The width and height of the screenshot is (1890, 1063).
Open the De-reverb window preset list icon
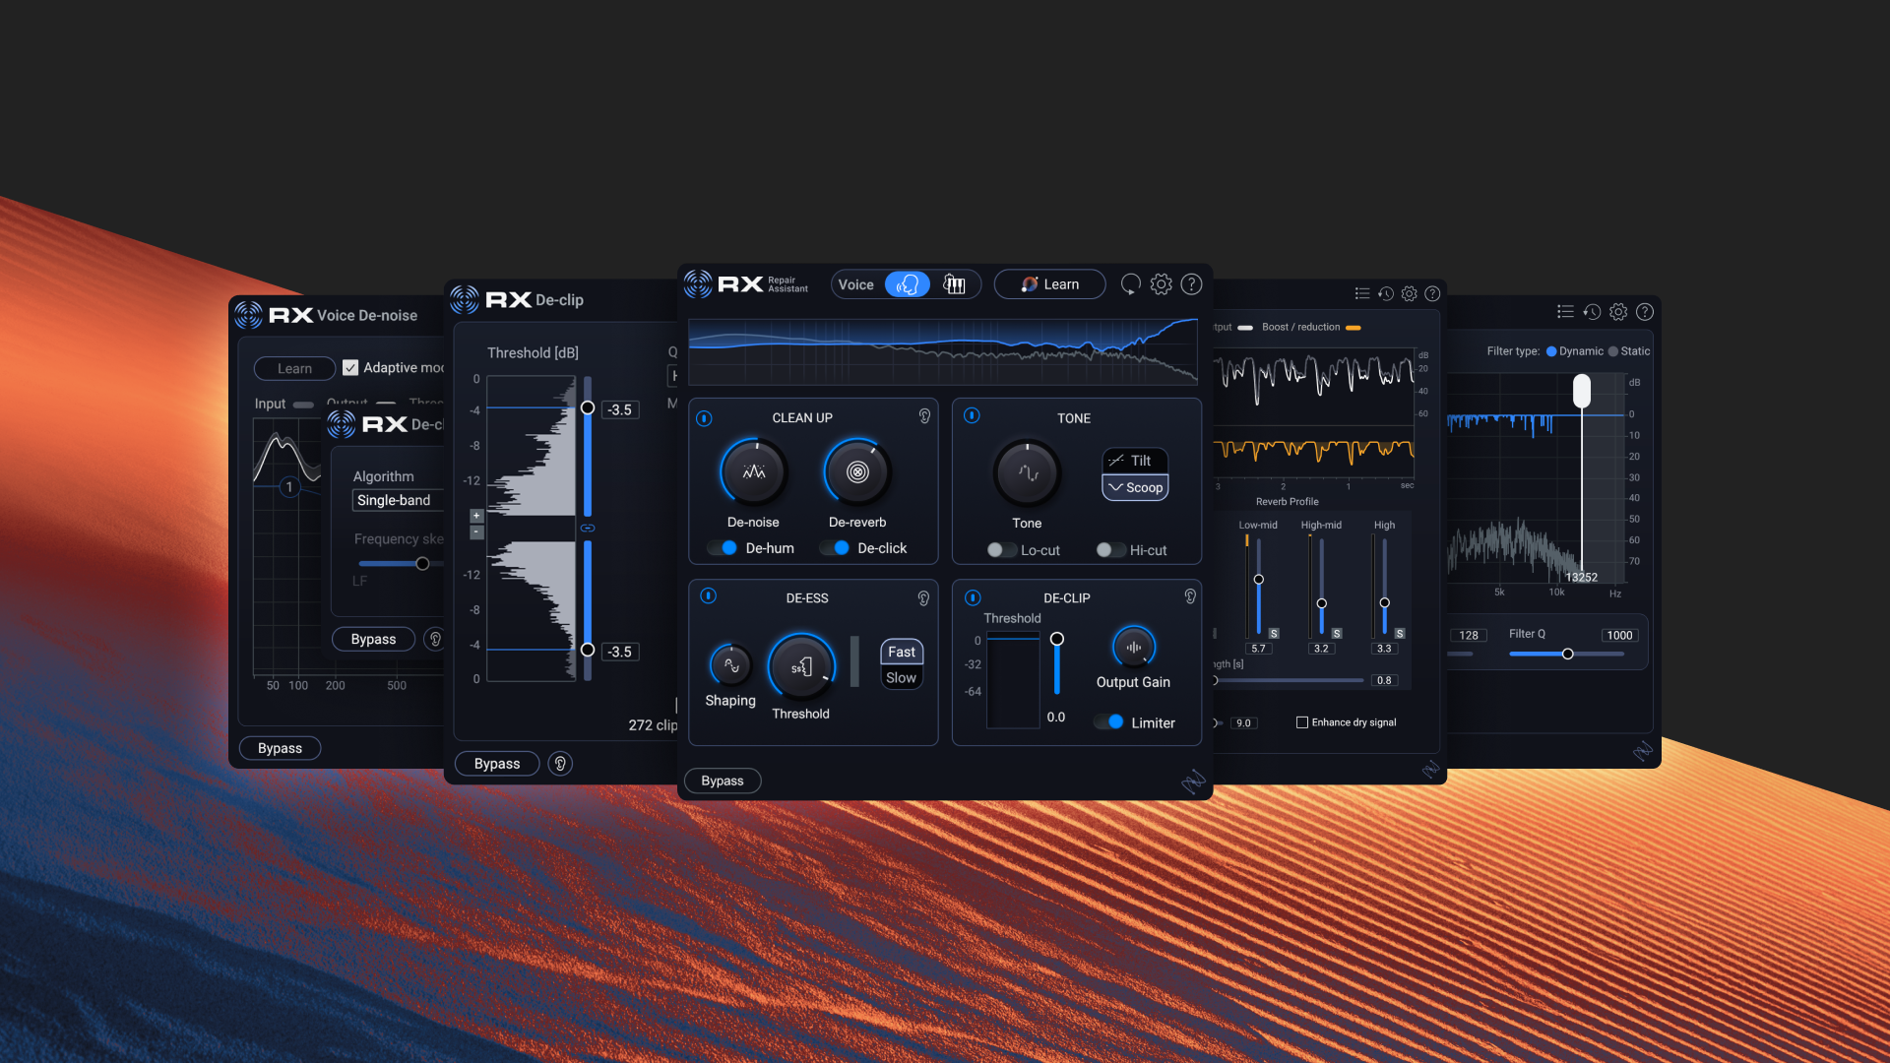pos(1362,293)
